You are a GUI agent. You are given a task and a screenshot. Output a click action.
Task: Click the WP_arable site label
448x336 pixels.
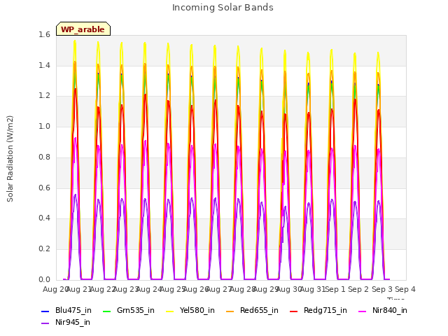pyautogui.click(x=83, y=29)
